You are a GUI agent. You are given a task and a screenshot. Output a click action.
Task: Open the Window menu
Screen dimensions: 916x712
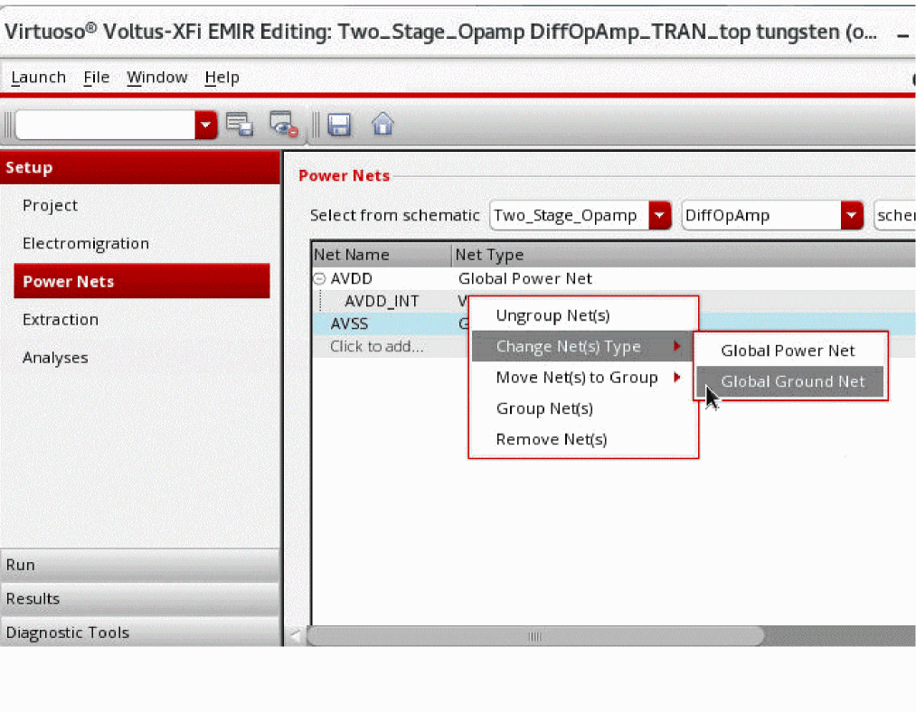click(x=156, y=78)
